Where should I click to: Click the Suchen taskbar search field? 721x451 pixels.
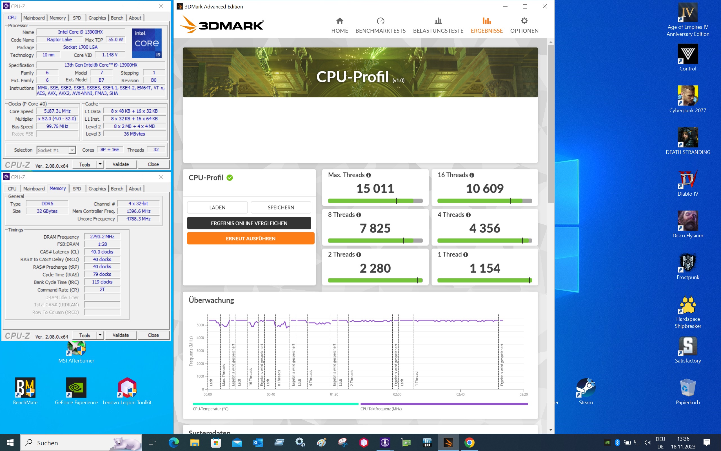(x=81, y=443)
